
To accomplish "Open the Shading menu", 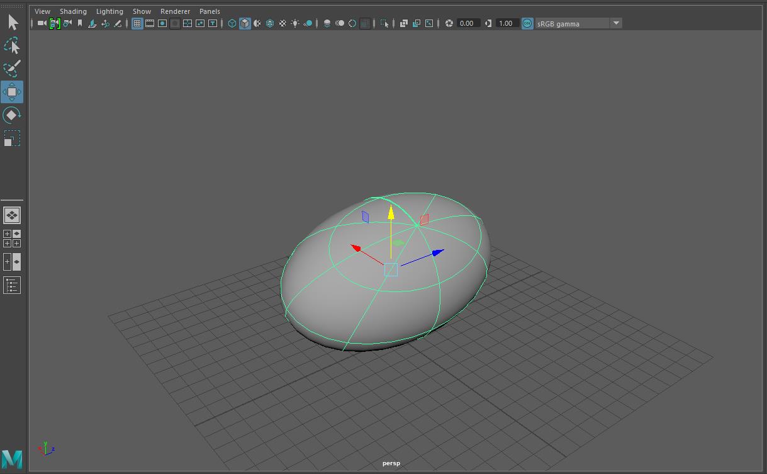I will [x=73, y=11].
